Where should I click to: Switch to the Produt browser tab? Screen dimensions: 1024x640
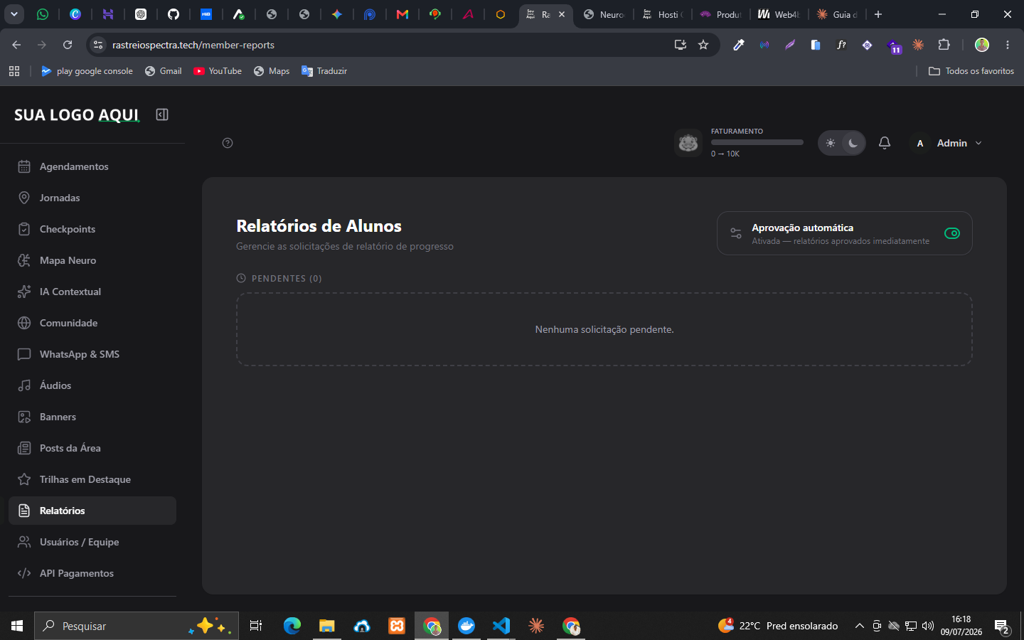pos(721,14)
